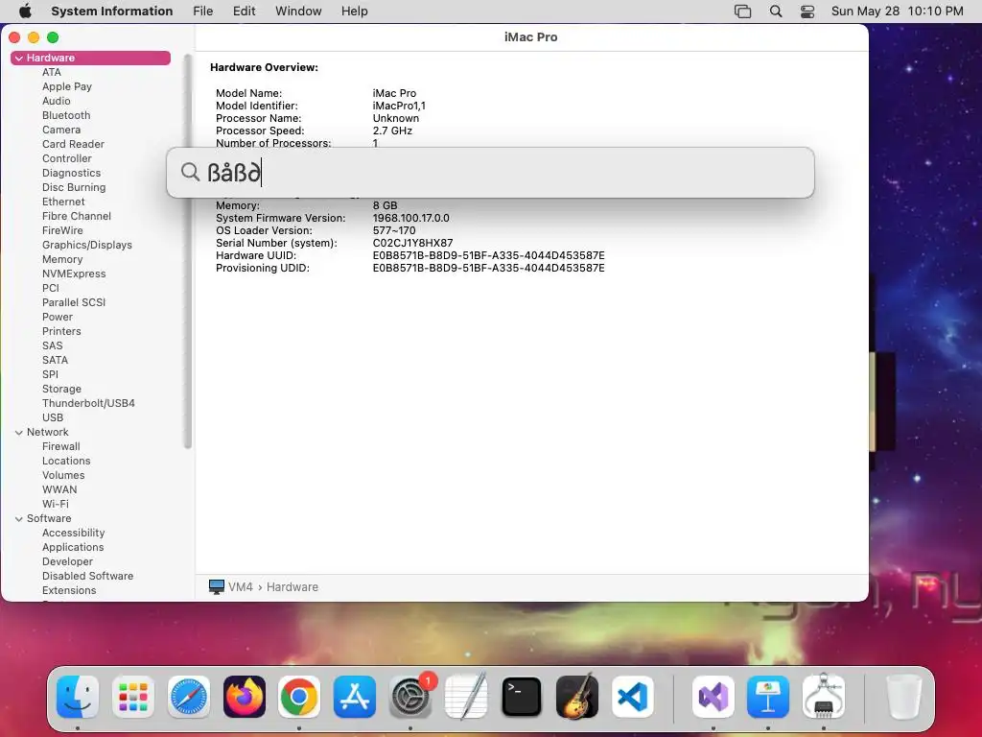
Task: Select Diagnostics in the sidebar
Action: click(71, 173)
